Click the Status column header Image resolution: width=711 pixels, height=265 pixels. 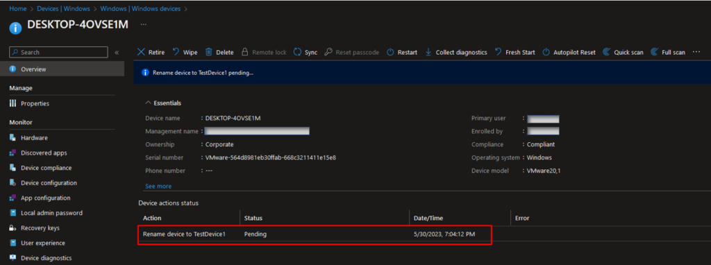click(253, 218)
